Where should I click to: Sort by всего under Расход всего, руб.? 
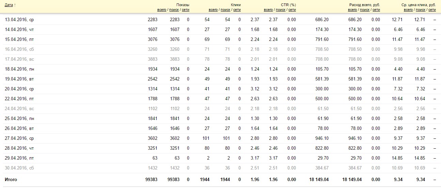coord(352,10)
